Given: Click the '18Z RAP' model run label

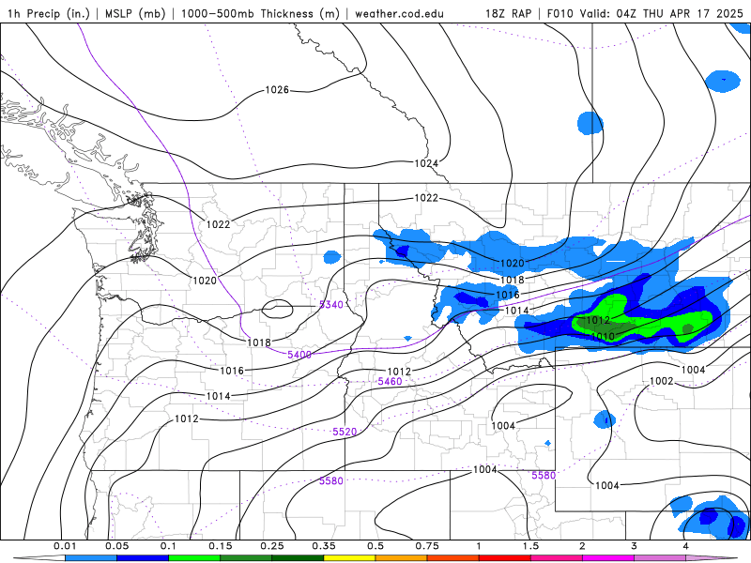Looking at the screenshot, I should click(508, 13).
